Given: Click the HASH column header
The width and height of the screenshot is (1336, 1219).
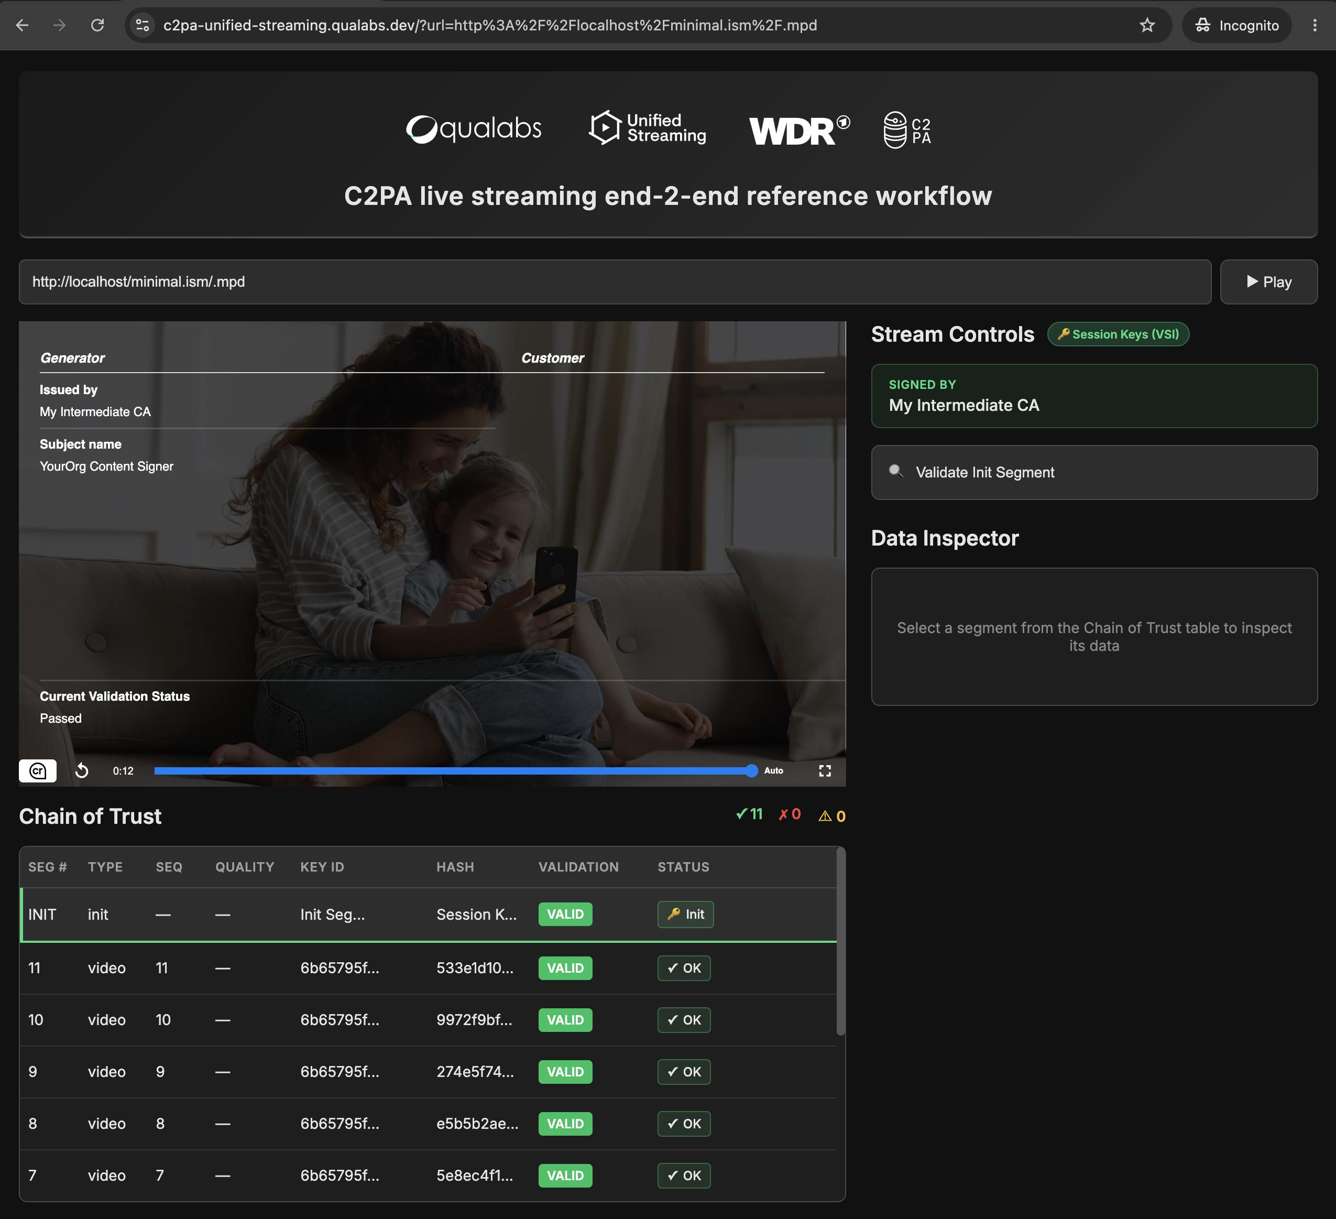Looking at the screenshot, I should click(455, 867).
